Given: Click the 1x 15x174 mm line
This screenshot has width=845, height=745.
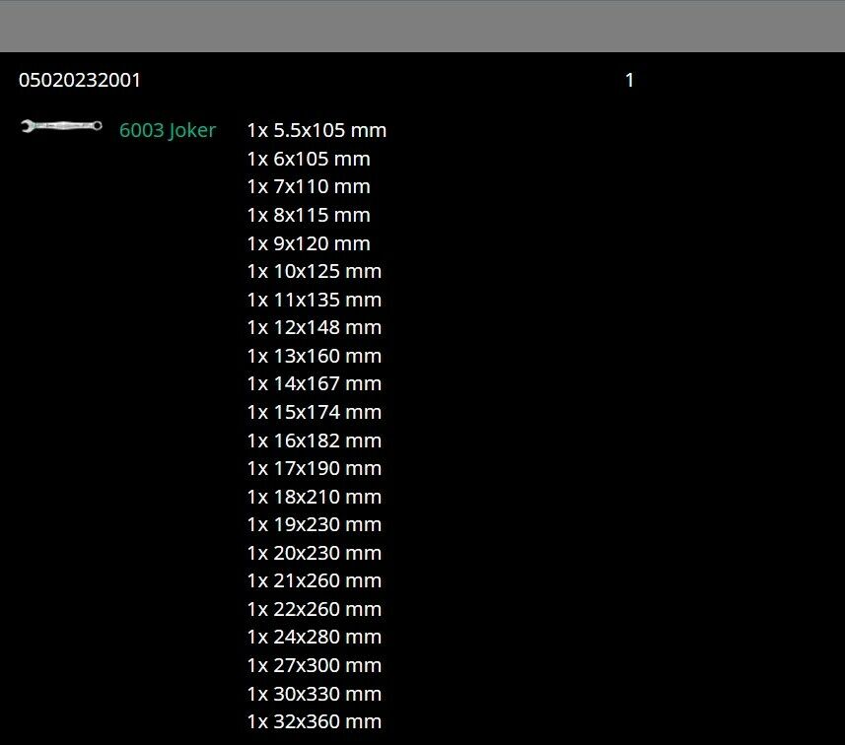Looking at the screenshot, I should pos(314,412).
